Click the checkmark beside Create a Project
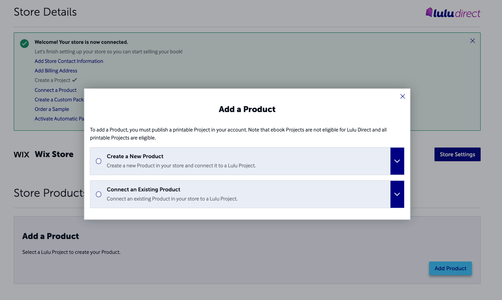This screenshot has width=502, height=300. (74, 80)
